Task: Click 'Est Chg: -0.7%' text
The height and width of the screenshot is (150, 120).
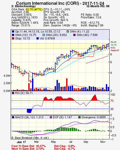Action: 65,149
